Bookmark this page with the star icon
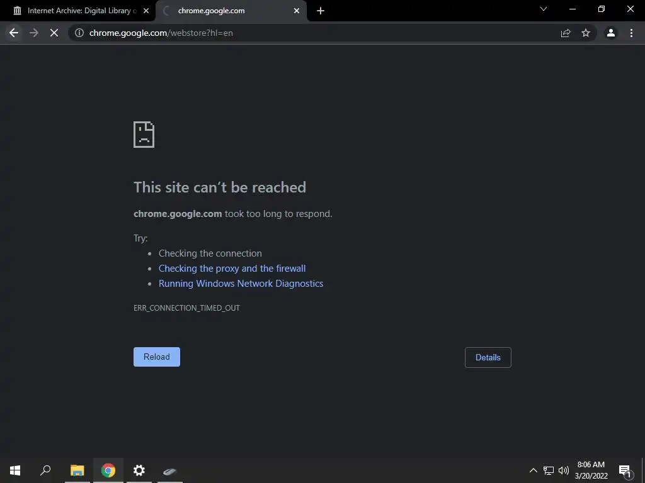The width and height of the screenshot is (645, 483). click(586, 33)
